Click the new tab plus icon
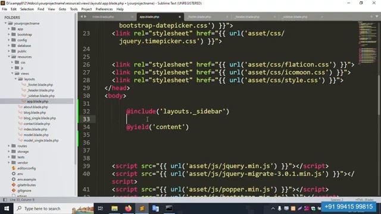This screenshot has width=381, height=214. pos(371,17)
